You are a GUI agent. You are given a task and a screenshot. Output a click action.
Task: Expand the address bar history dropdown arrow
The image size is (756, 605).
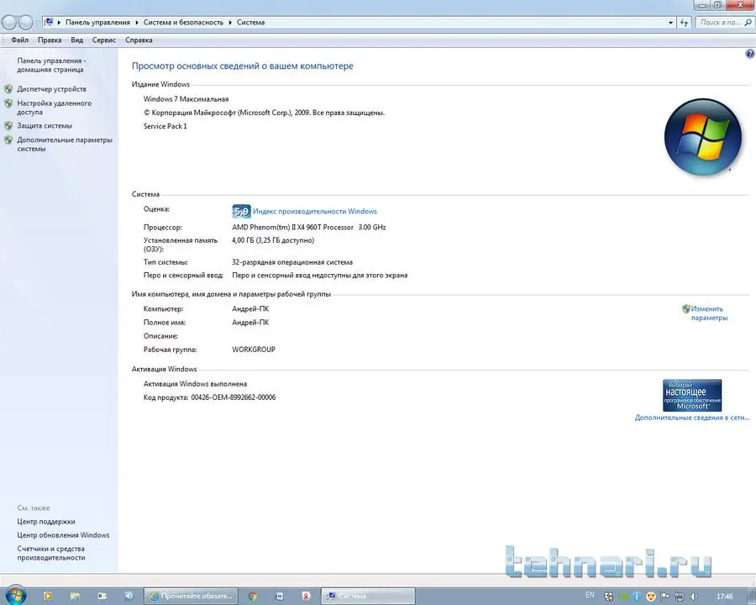pyautogui.click(x=670, y=22)
